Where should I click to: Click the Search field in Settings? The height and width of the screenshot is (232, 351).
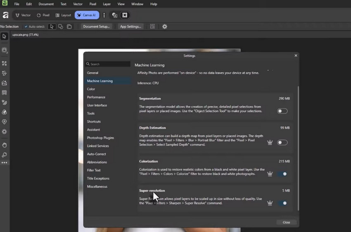pos(108,64)
